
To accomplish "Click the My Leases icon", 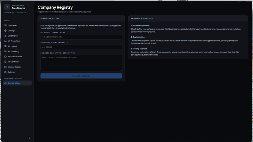I will (5, 46).
